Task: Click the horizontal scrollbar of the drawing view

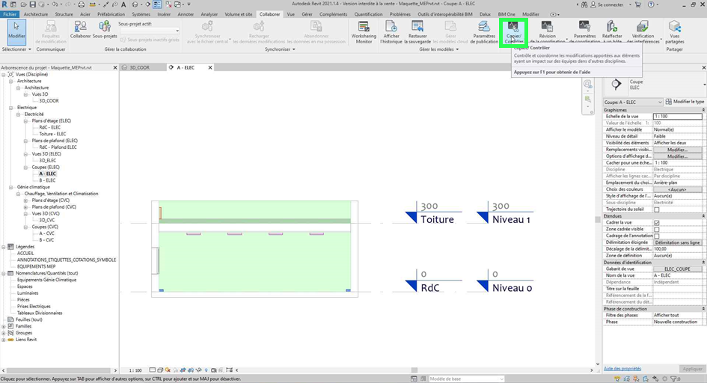Action: (414, 370)
